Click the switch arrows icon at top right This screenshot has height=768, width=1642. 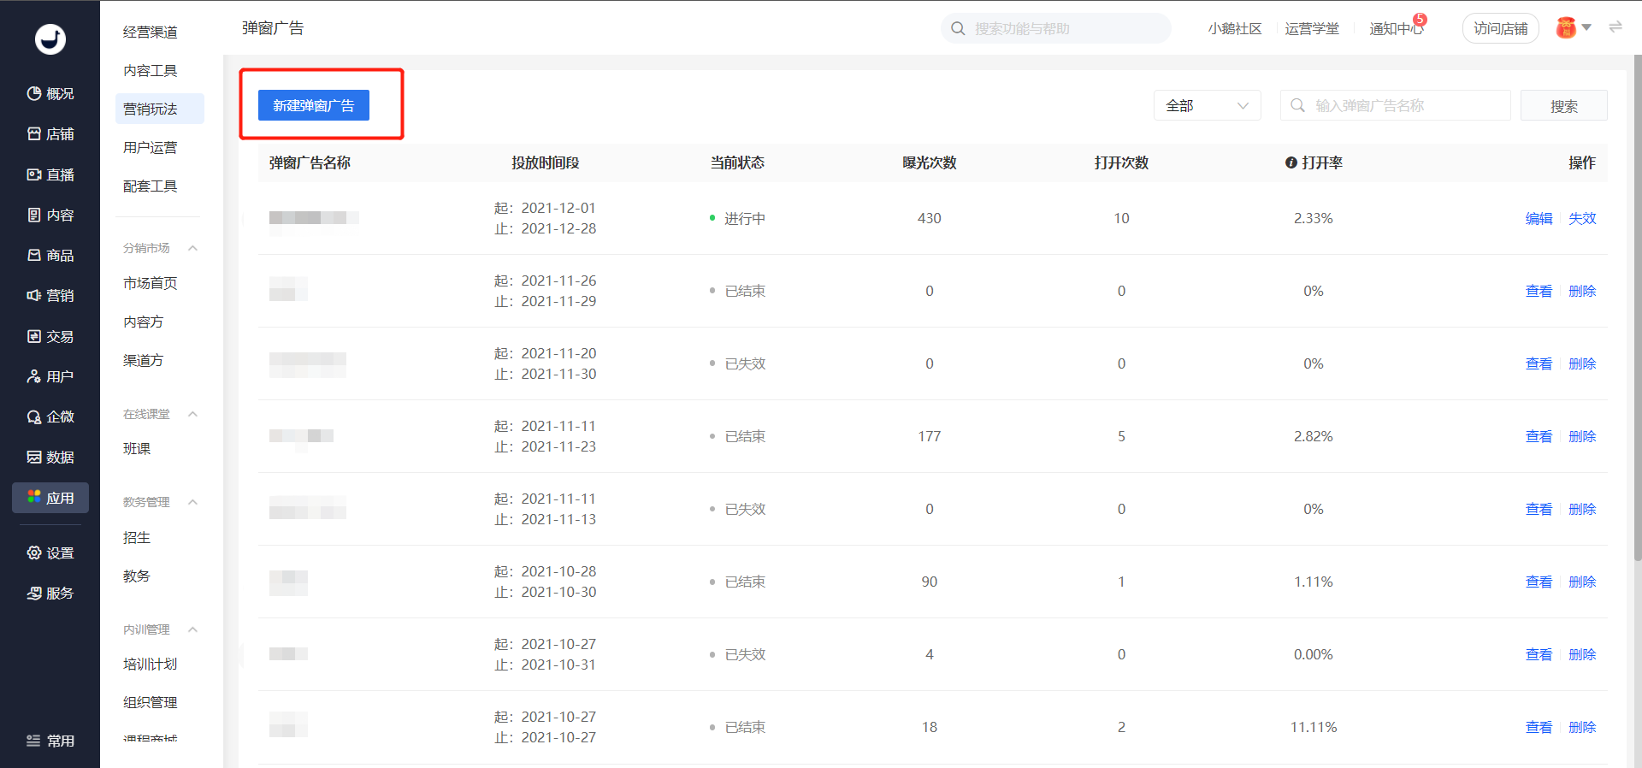pyautogui.click(x=1615, y=27)
